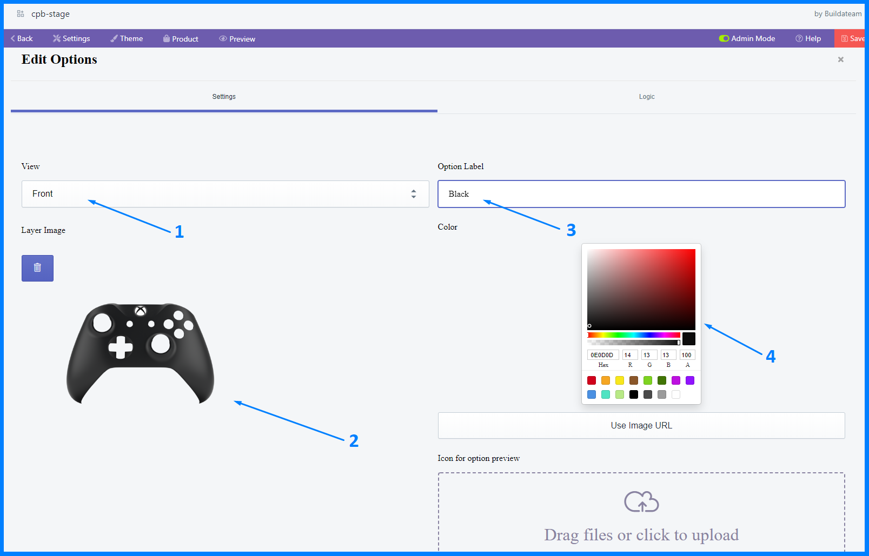Switch to the Logic tab
Screen dimensions: 869x556
click(x=647, y=97)
